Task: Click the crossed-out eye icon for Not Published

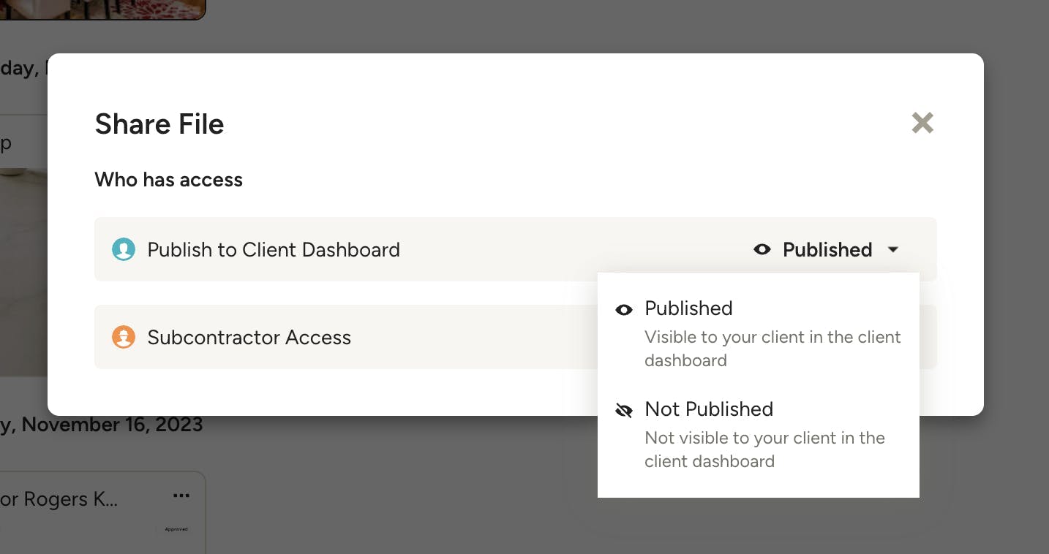Action: tap(624, 411)
